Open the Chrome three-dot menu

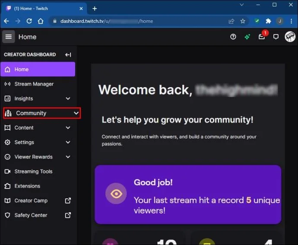click(x=292, y=21)
